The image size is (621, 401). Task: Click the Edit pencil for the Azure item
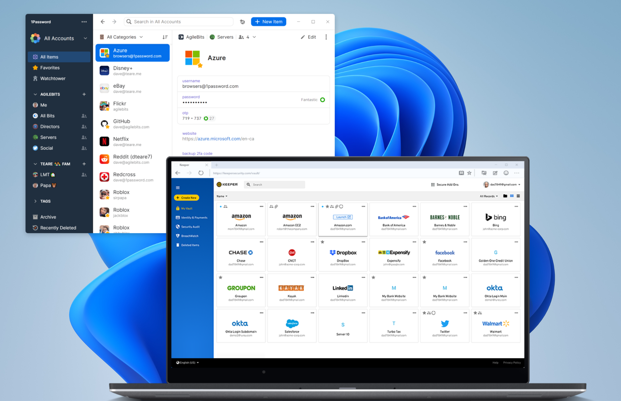pyautogui.click(x=308, y=37)
